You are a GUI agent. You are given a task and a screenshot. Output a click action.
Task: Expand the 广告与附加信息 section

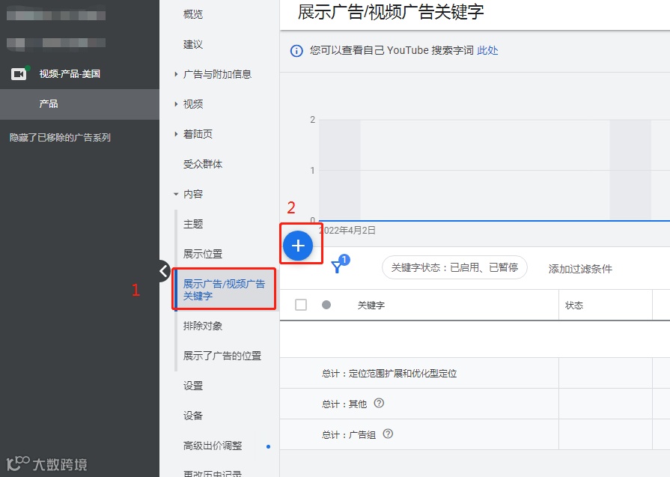(176, 74)
